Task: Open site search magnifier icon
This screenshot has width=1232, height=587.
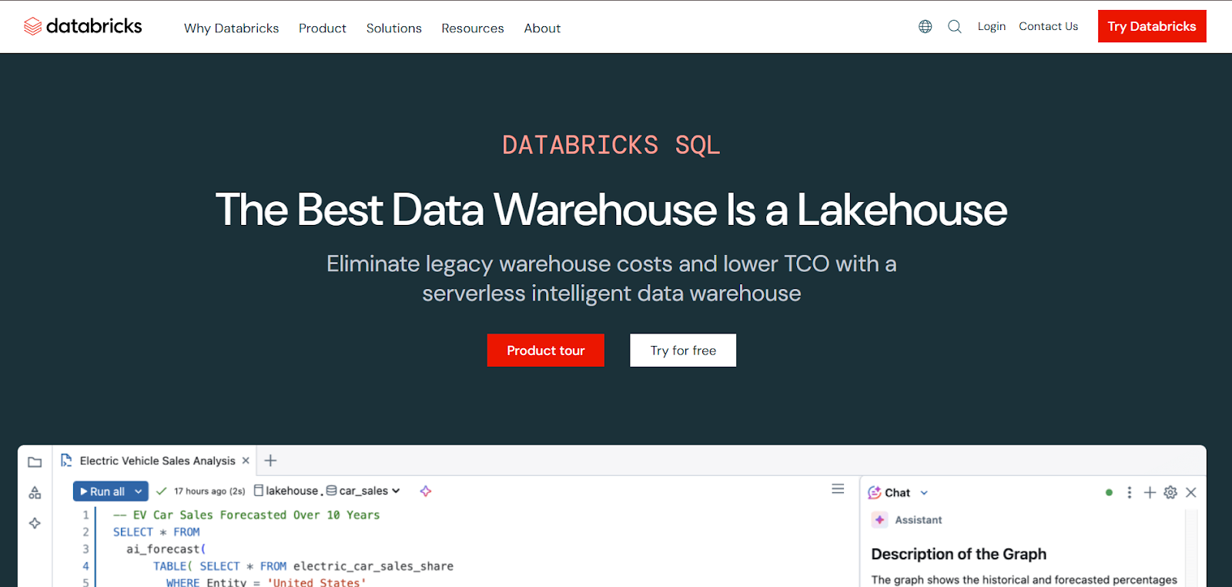Action: click(x=955, y=26)
